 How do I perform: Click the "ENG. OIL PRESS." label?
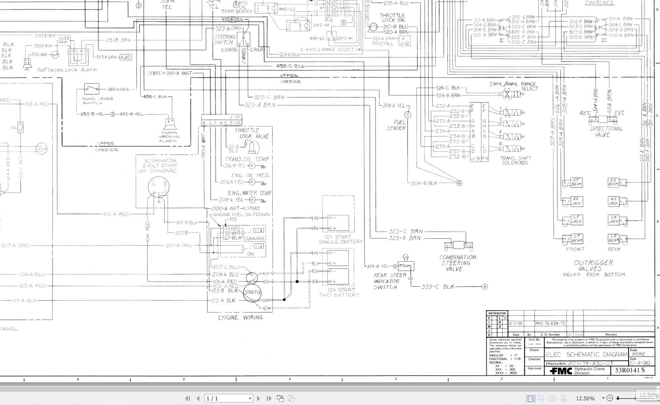pyautogui.click(x=251, y=175)
